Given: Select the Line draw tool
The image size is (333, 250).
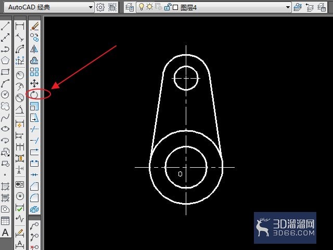Looking at the screenshot, I should tap(5, 26).
